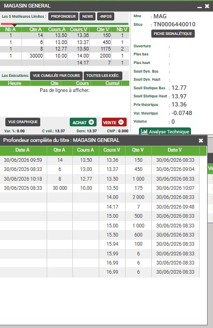Select 'Pas de lignes à afficher.' message
213x328 pixels.
64,90
